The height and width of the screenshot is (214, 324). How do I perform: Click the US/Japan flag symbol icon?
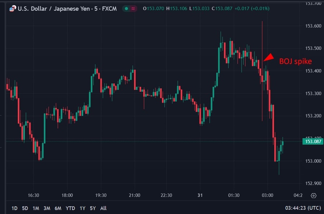tap(13, 9)
